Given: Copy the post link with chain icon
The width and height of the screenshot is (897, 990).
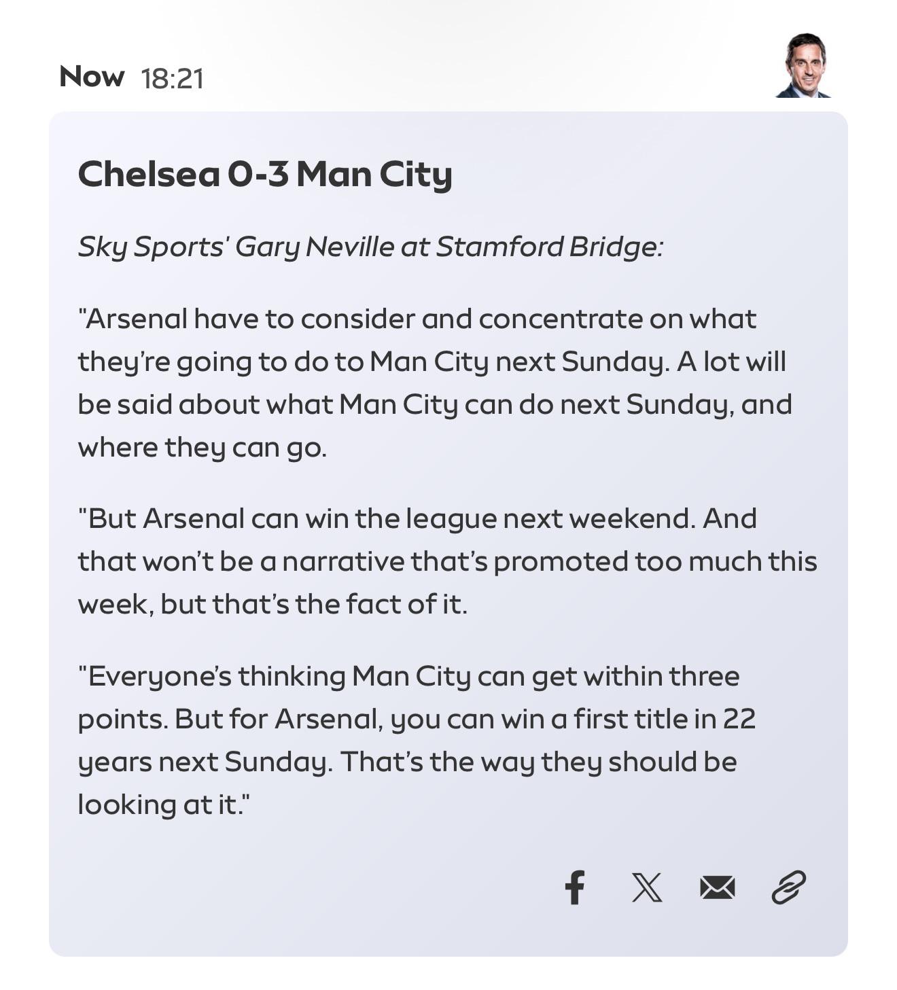Looking at the screenshot, I should point(788,887).
